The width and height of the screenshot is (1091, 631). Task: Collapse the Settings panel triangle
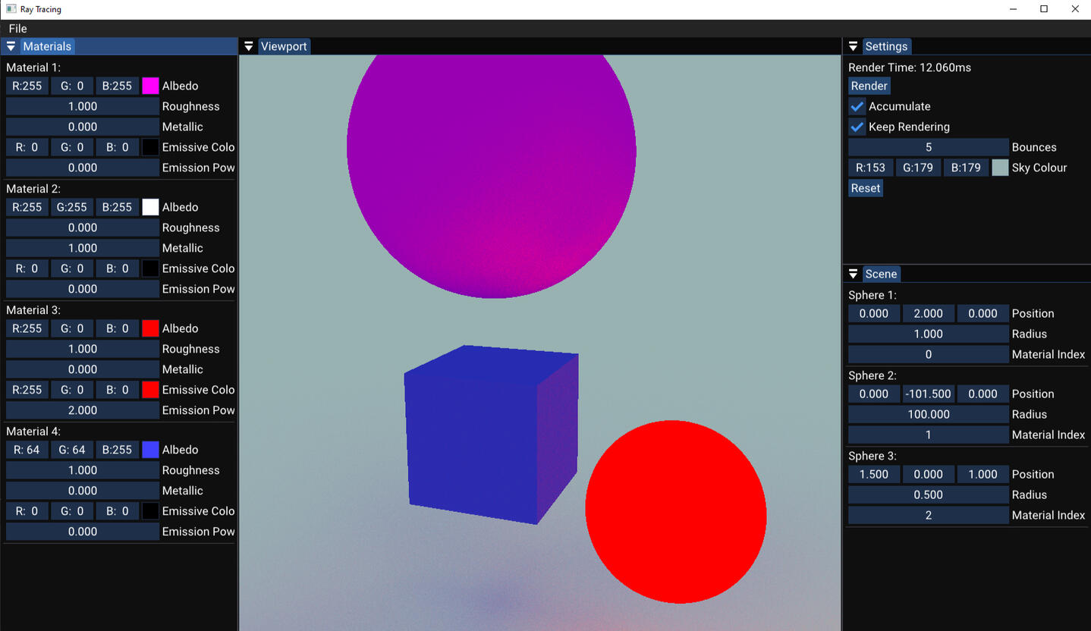853,46
